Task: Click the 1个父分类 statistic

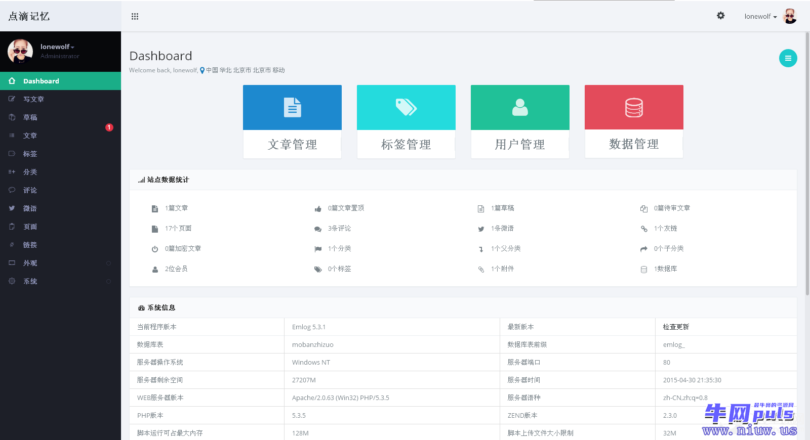Action: [x=506, y=248]
